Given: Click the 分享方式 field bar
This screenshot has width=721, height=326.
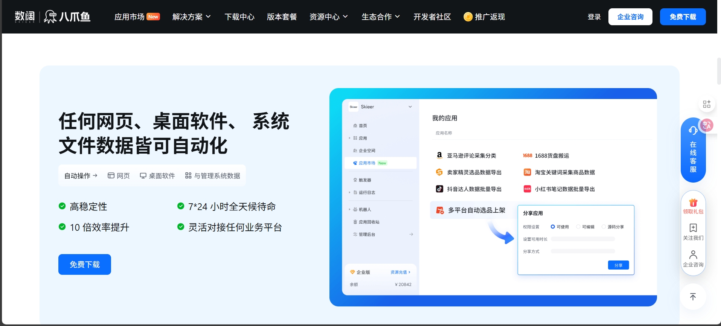Looking at the screenshot, I should [x=583, y=251].
